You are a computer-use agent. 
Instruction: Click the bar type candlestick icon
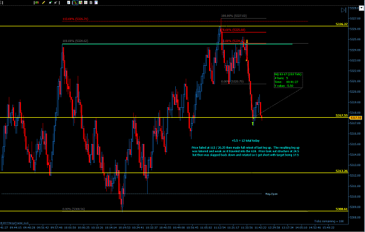[37, 2]
